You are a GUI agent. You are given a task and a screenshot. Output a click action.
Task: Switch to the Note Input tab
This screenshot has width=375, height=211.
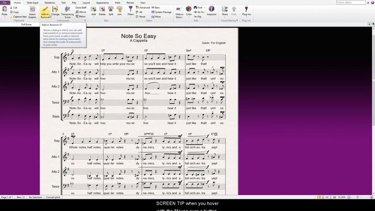[x=33, y=2]
